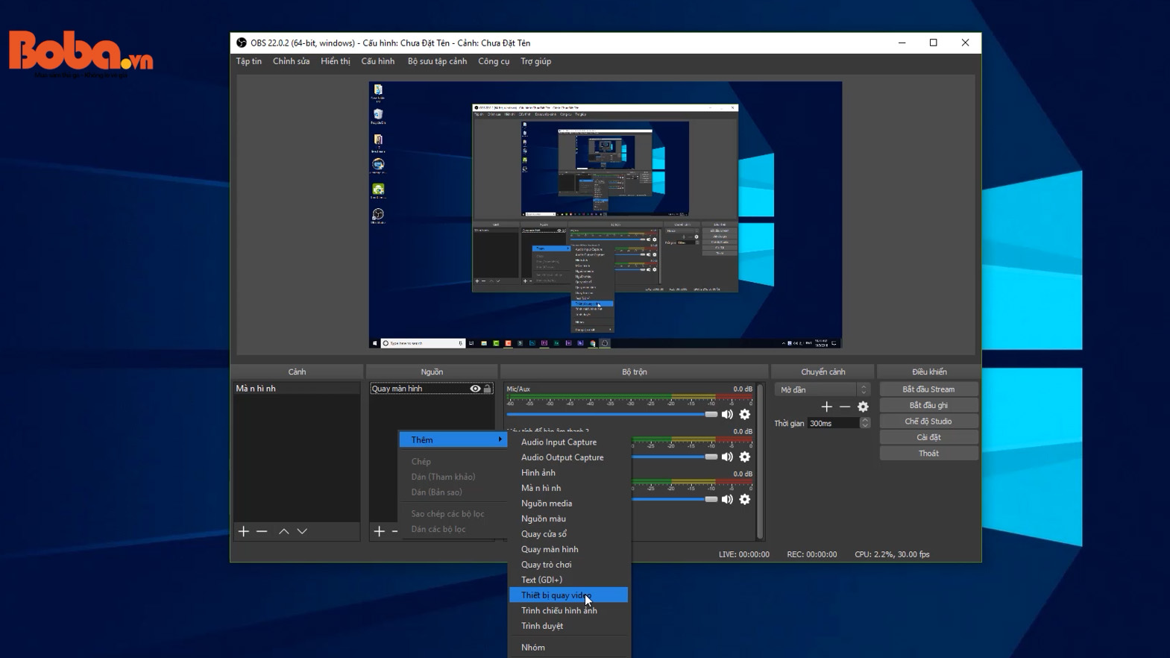The image size is (1170, 658).
Task: Open second mixer channel settings gear
Action: (x=745, y=457)
